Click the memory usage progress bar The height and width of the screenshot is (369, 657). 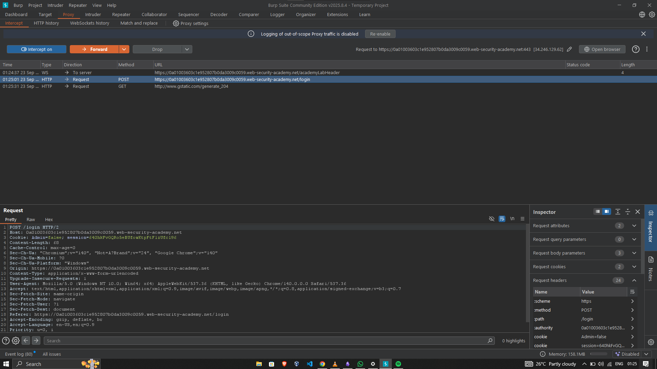pos(599,354)
